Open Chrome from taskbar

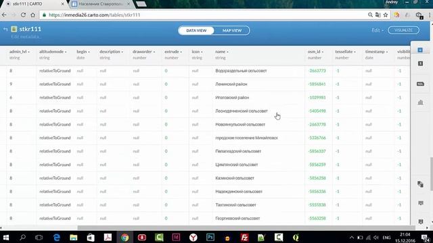pyautogui.click(x=124, y=237)
